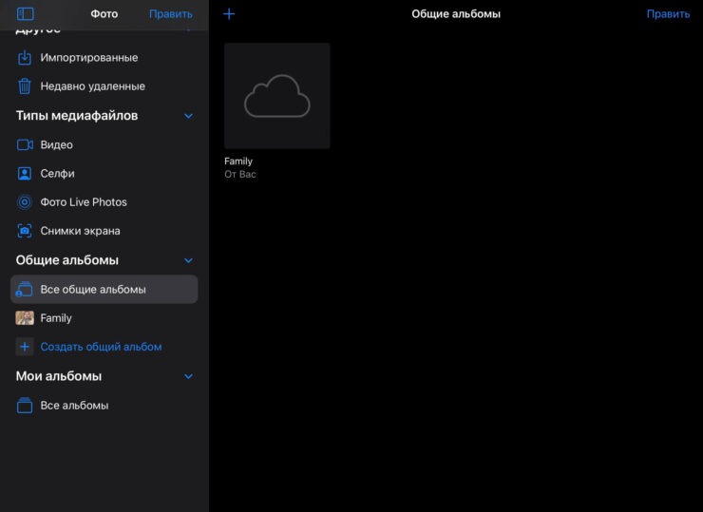The width and height of the screenshot is (703, 512).
Task: Collapse the Другое section chevron
Action: pyautogui.click(x=188, y=30)
